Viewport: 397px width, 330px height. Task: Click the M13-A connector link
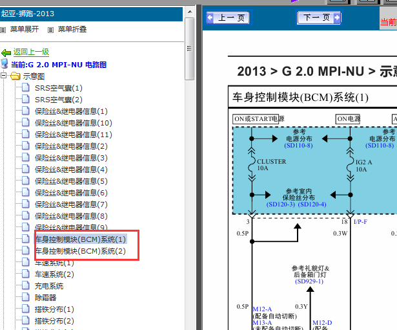[262, 323]
